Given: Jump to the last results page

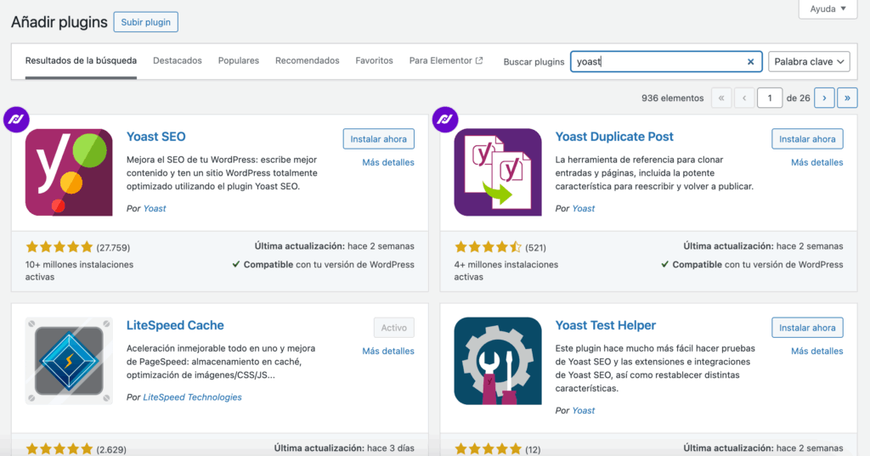Looking at the screenshot, I should [847, 99].
